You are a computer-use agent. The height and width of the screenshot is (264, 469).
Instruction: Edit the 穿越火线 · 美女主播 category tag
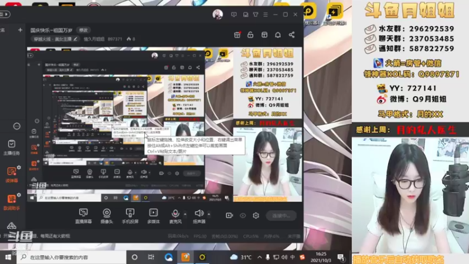pos(55,39)
